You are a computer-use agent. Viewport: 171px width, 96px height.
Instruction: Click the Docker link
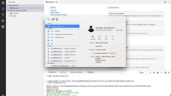pos(157,16)
